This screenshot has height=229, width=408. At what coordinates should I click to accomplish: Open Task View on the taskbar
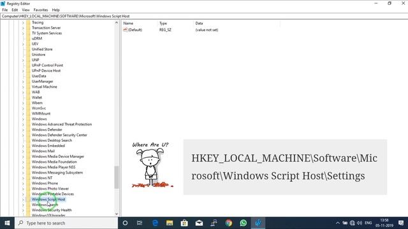click(140, 223)
